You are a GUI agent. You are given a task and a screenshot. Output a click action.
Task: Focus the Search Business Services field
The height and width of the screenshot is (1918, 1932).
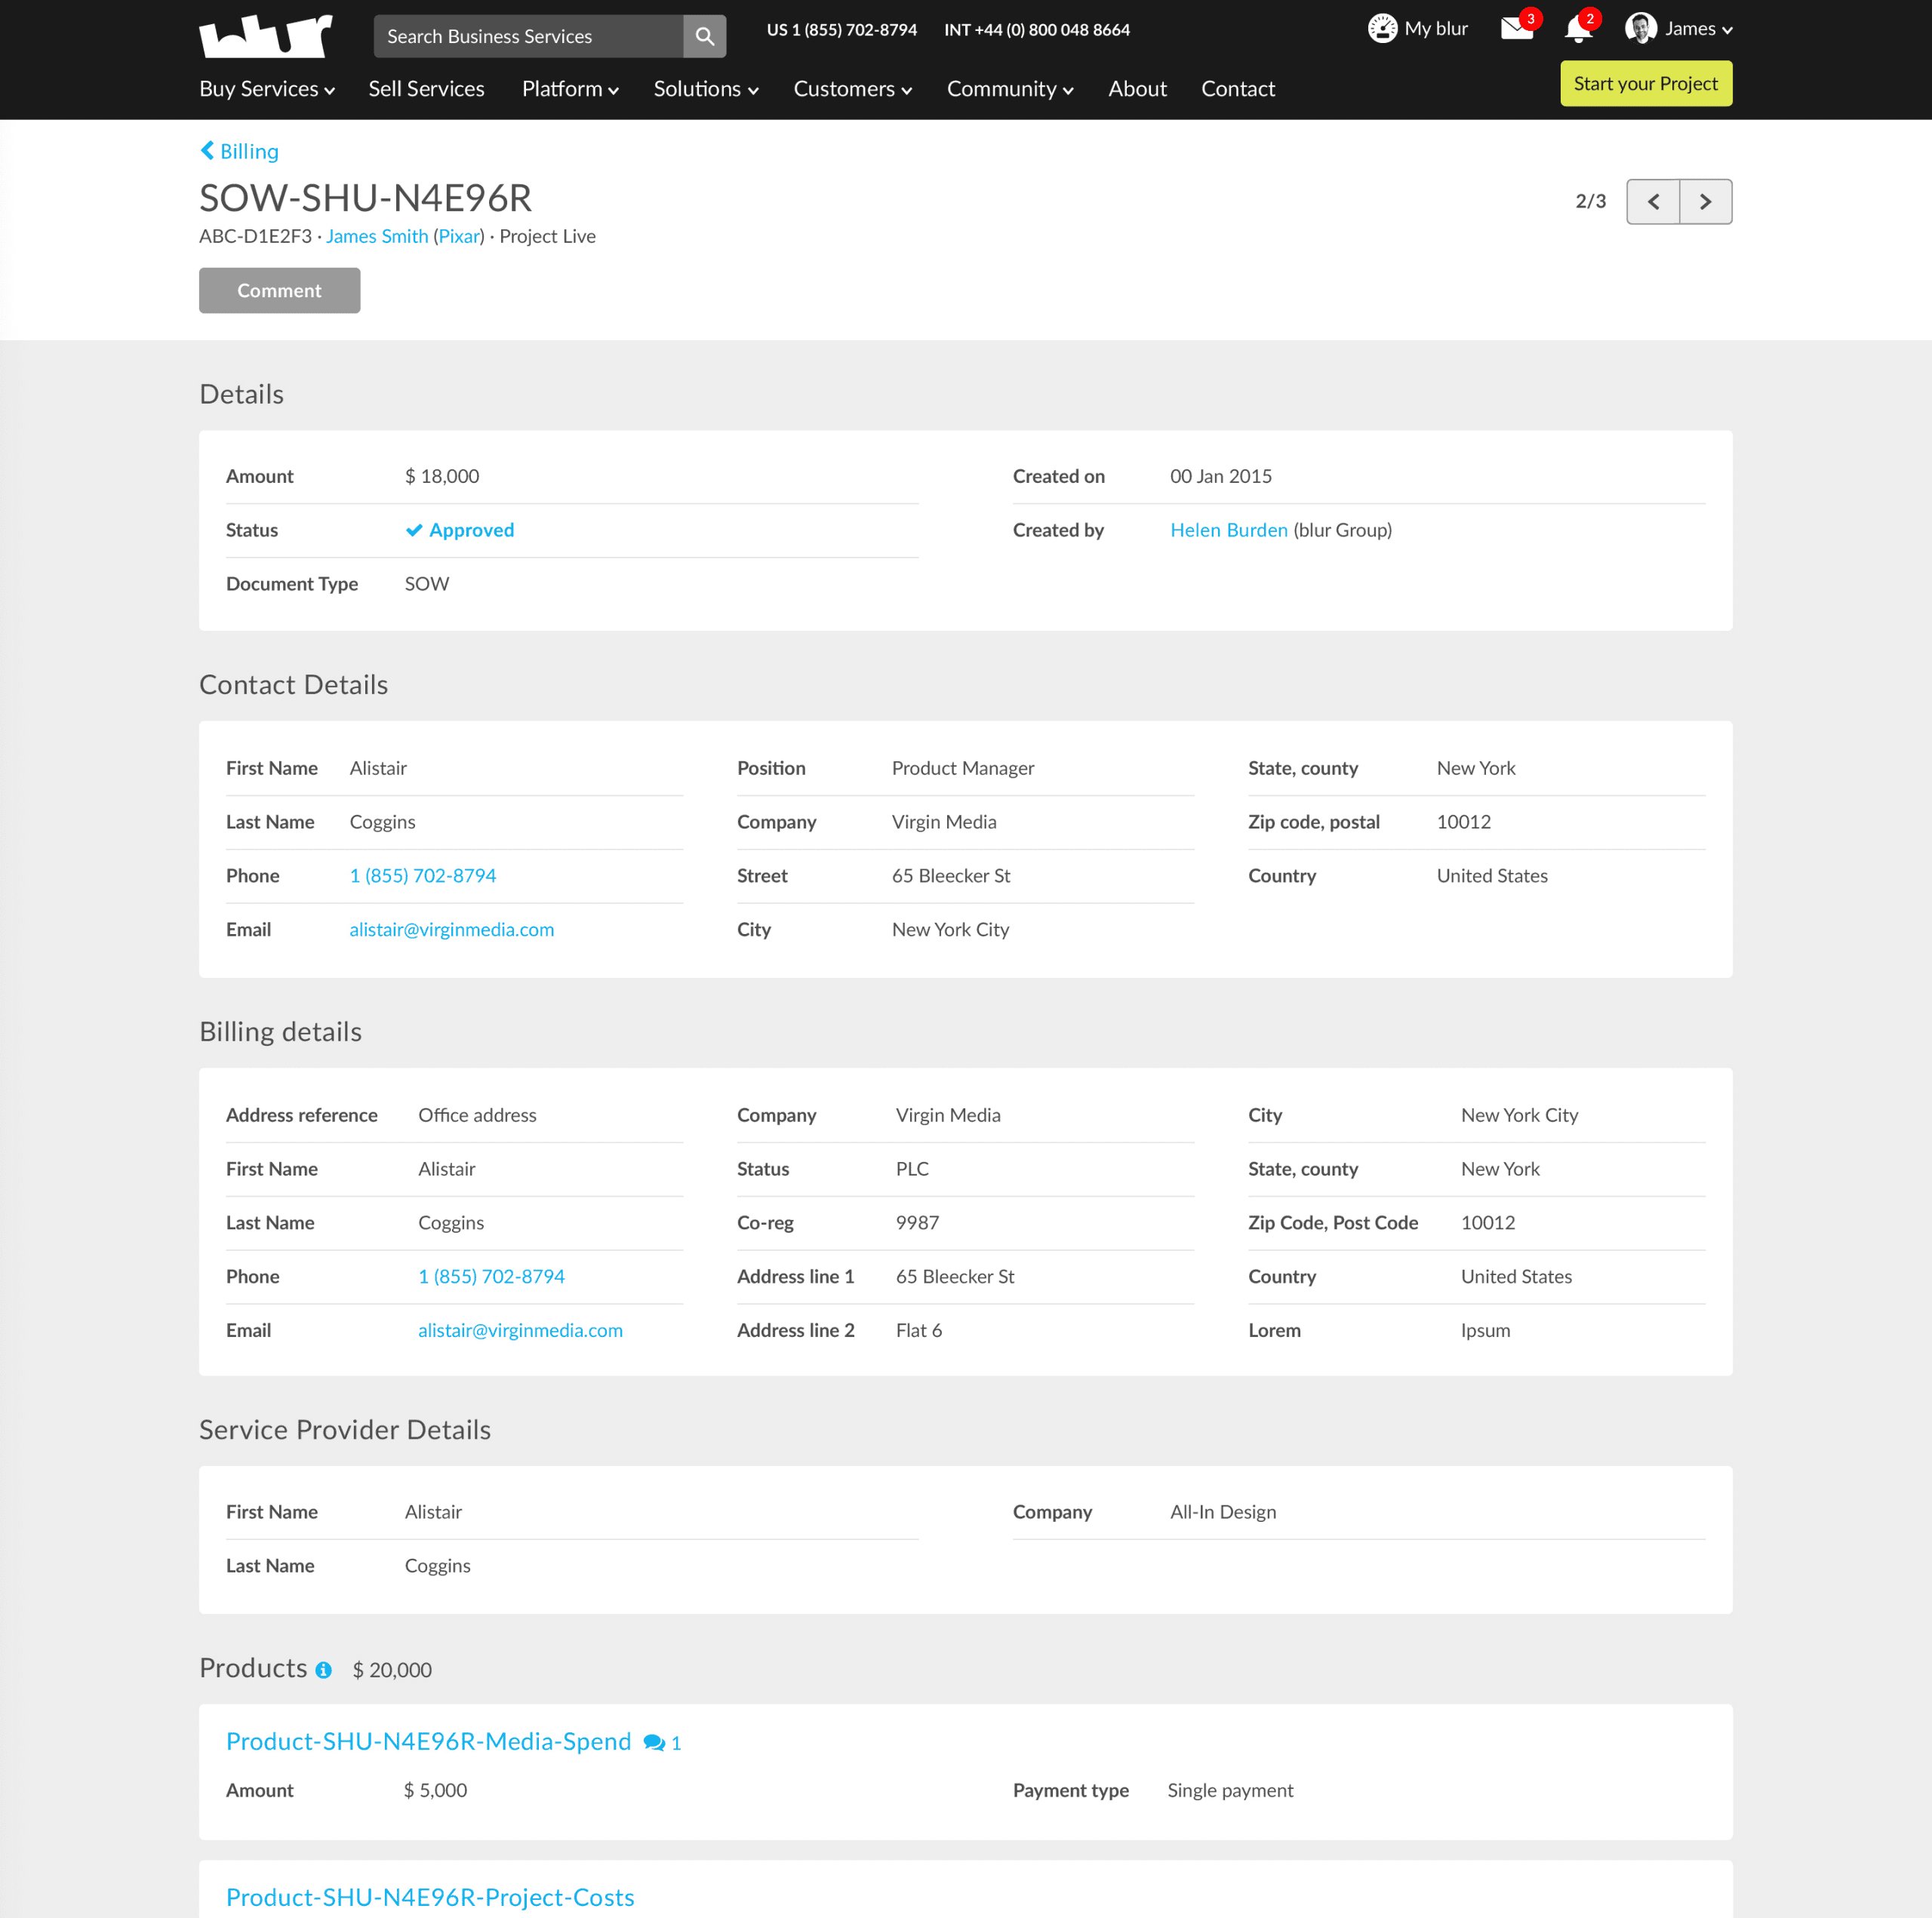click(x=528, y=37)
